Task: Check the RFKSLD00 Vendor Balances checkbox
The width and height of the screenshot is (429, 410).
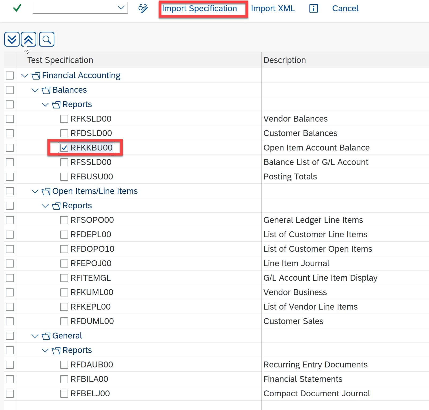Action: [64, 118]
